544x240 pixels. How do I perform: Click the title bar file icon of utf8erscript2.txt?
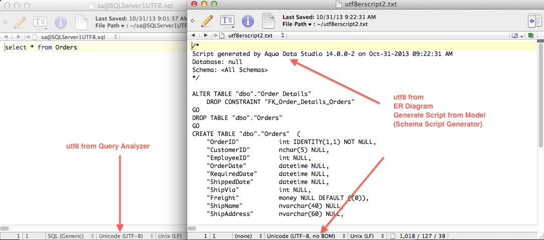[x=339, y=4]
